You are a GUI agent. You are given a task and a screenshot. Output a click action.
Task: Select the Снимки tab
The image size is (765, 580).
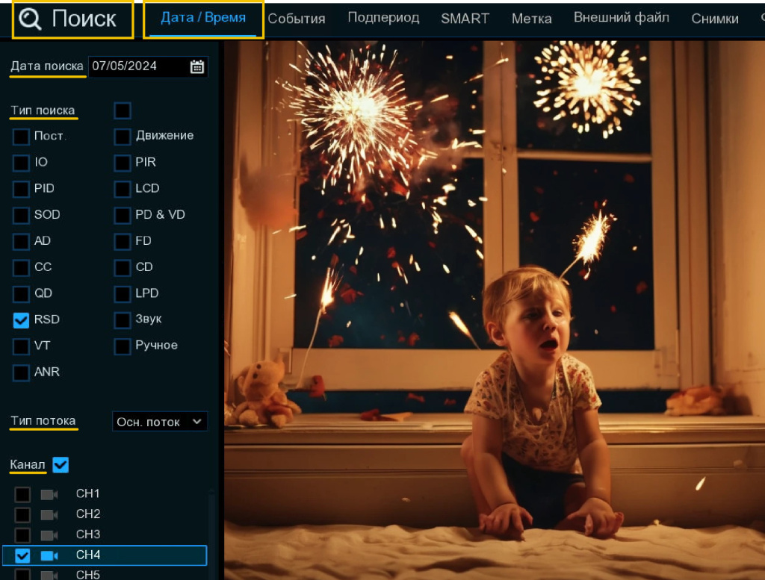pyautogui.click(x=714, y=19)
